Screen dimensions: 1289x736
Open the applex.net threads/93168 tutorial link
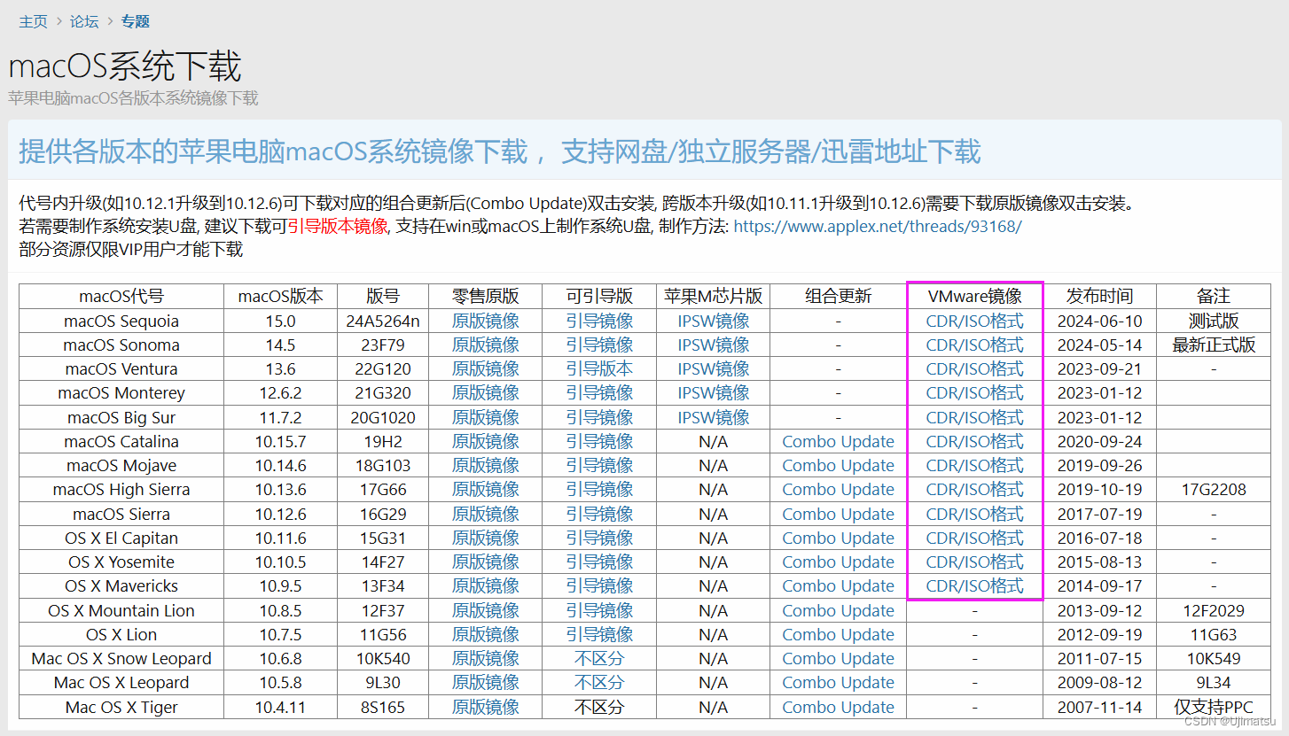(878, 226)
